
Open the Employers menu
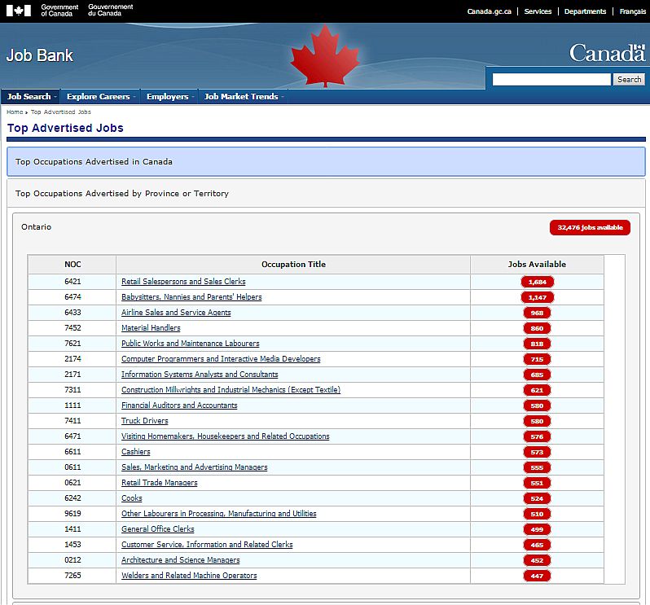169,97
